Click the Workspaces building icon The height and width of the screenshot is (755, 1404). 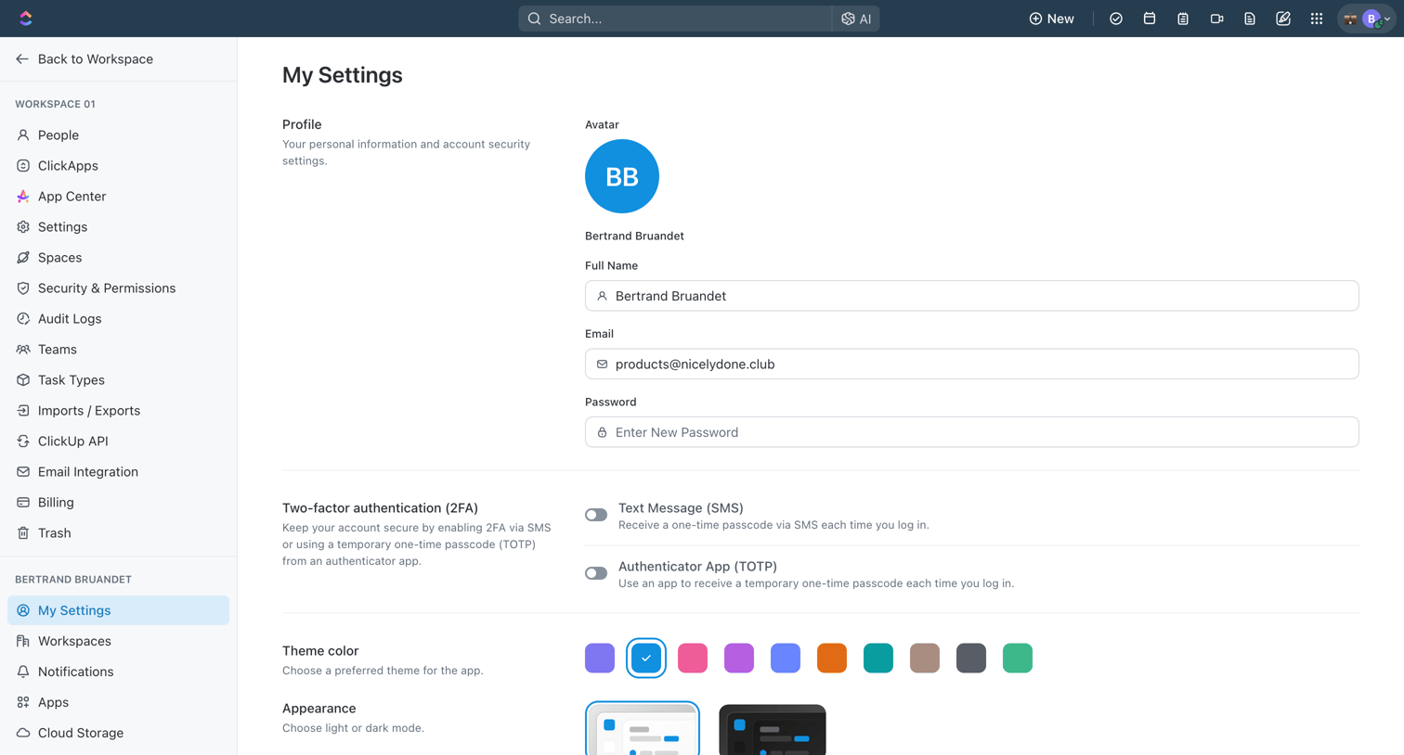[x=23, y=641]
